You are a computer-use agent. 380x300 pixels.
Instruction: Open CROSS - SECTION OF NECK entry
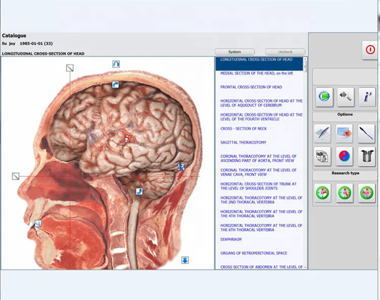[244, 129]
